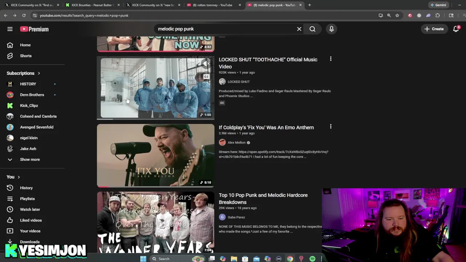Go back in browser history
466x262 pixels.
tap(5, 15)
